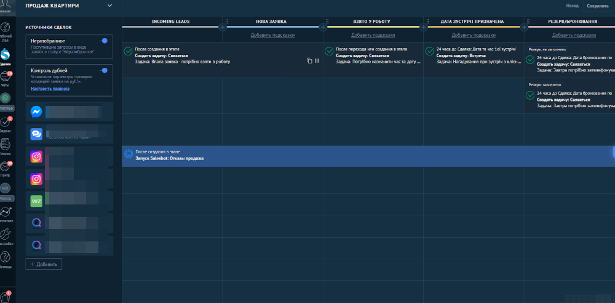This screenshot has height=303, width=615.
Task: Open Аналитика section in sidebar
Action: click(6, 214)
